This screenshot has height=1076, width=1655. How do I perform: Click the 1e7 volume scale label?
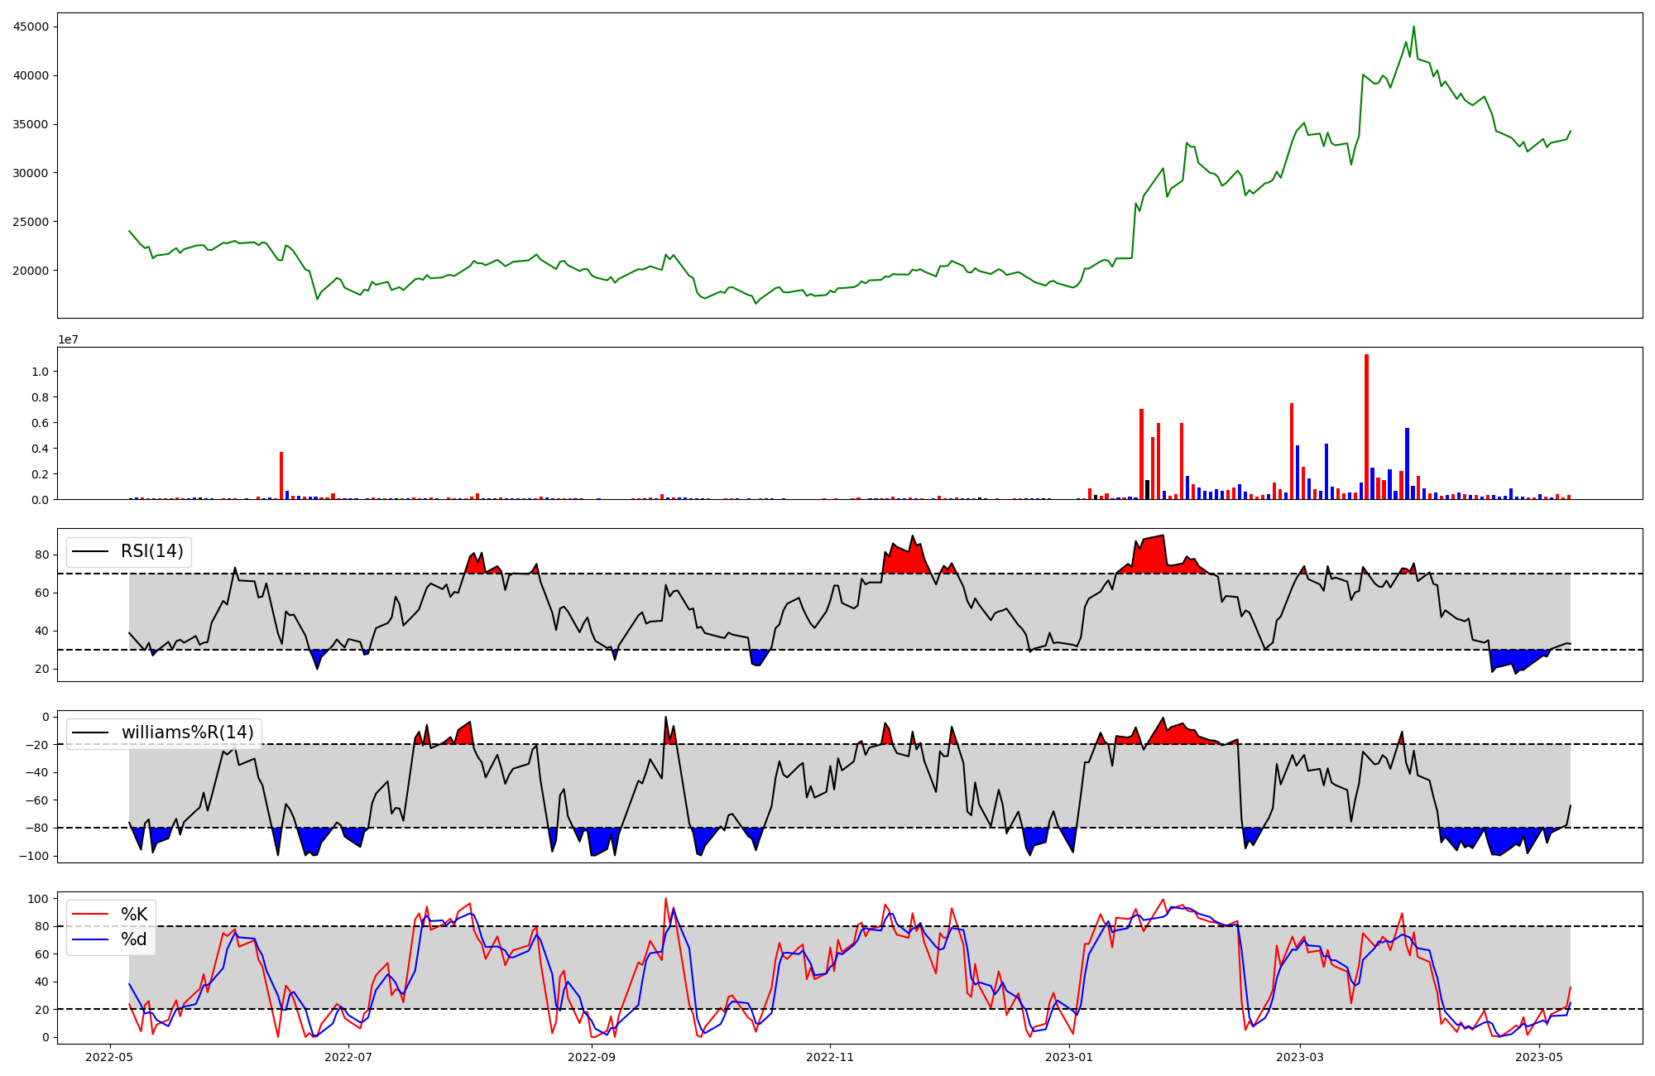68,340
